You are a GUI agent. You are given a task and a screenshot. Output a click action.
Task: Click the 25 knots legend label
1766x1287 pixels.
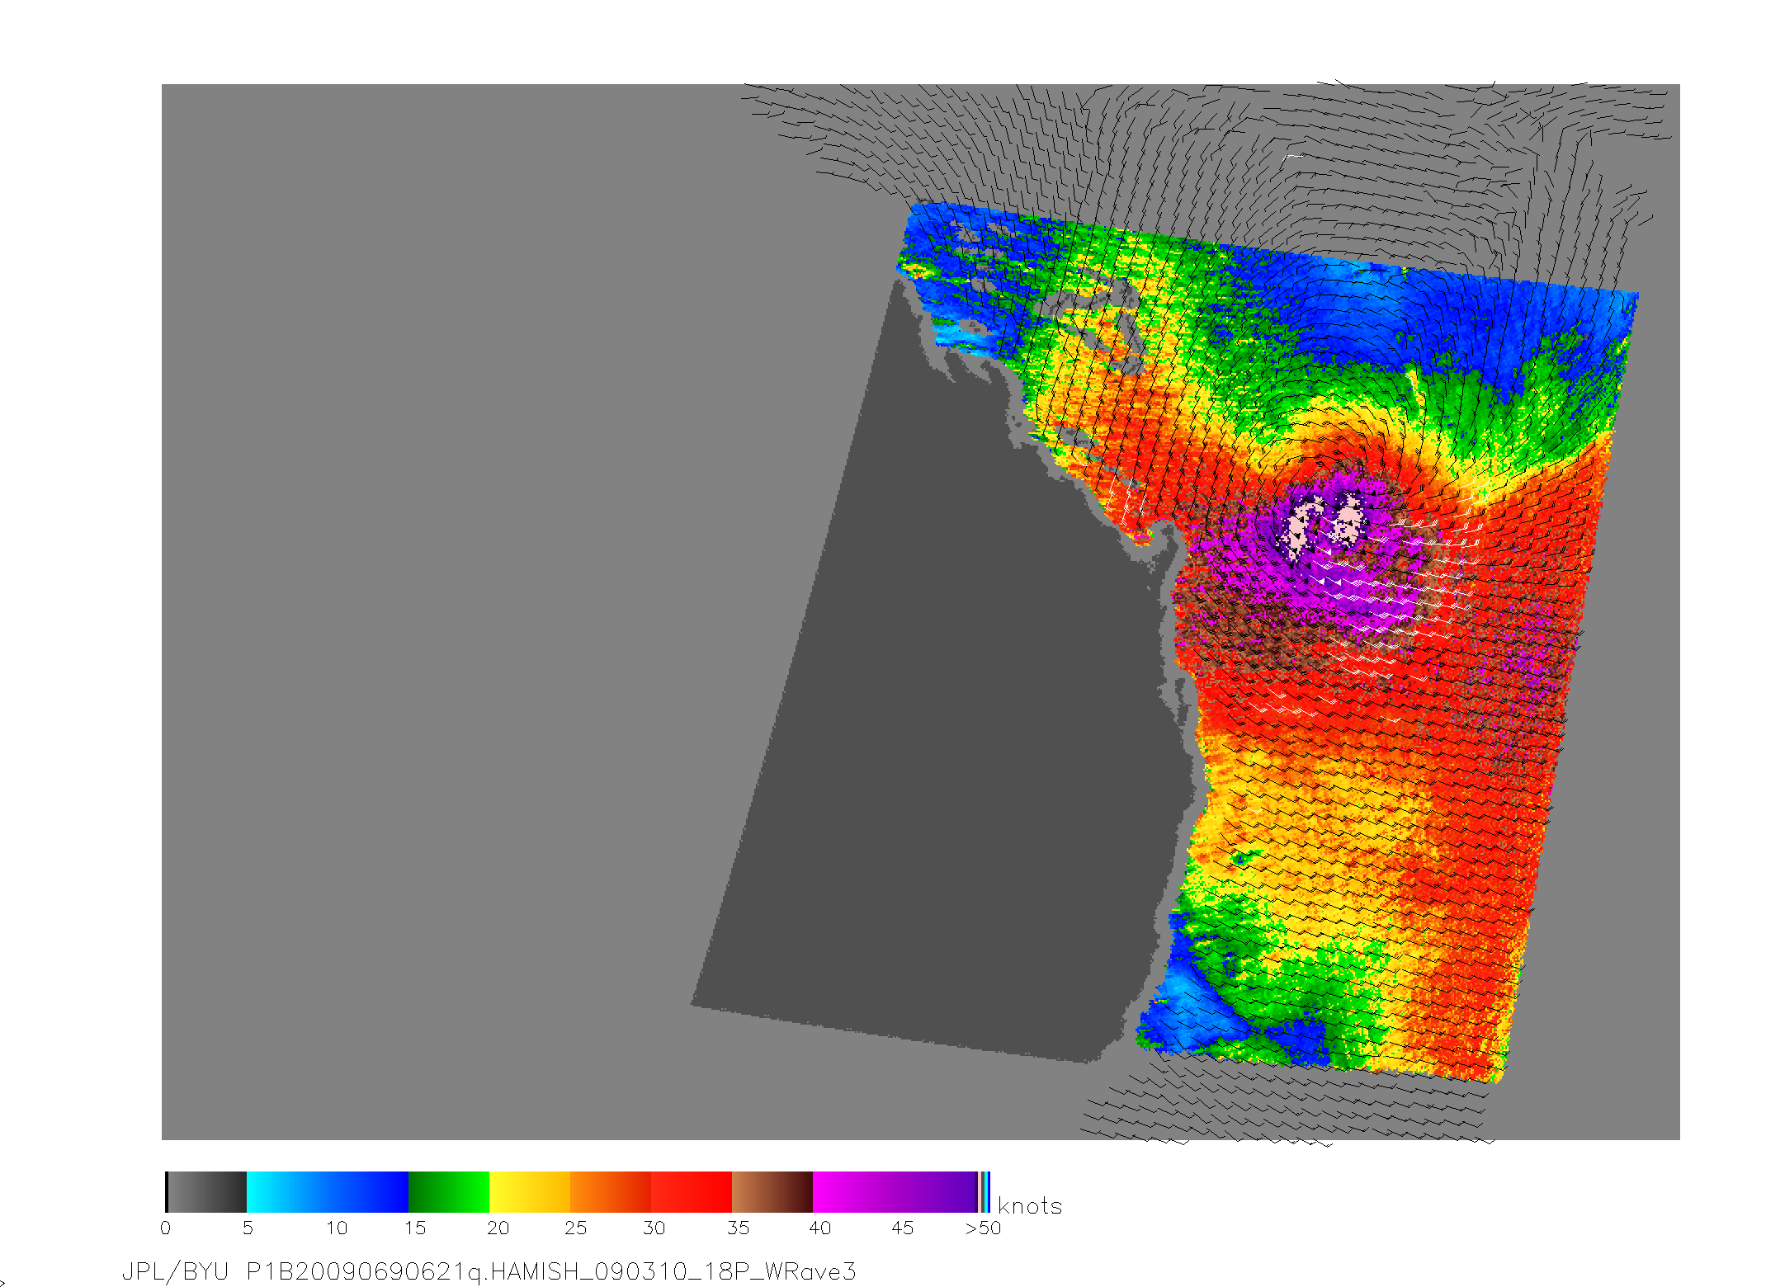[x=576, y=1228]
